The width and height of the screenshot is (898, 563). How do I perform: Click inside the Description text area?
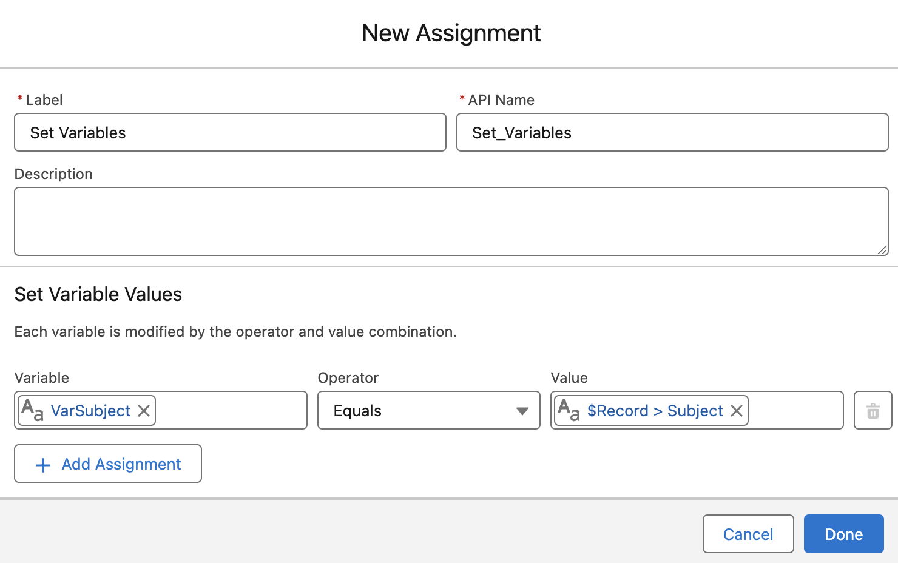(x=451, y=221)
